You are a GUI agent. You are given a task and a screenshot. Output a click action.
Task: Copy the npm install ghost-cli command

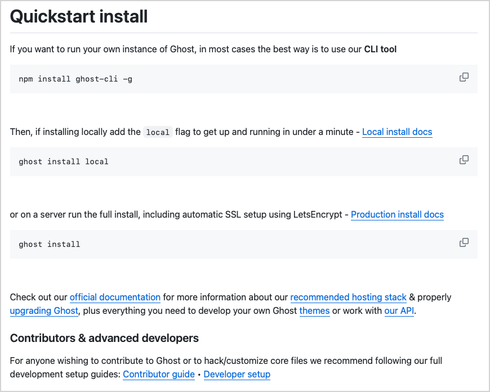pyautogui.click(x=464, y=77)
